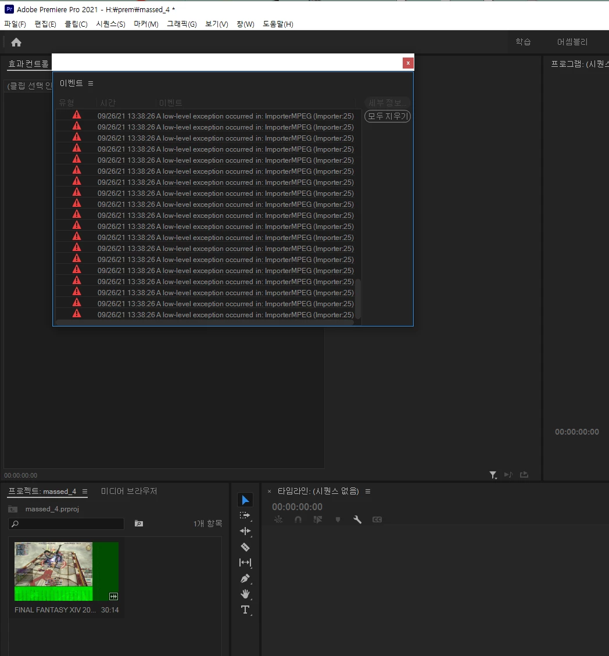Select the 효과 컨트롤 panel tab
This screenshot has height=656, width=609.
click(x=28, y=63)
